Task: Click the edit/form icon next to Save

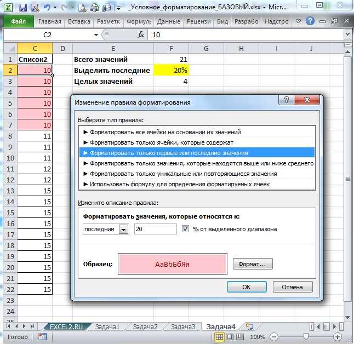Action: (x=35, y=8)
